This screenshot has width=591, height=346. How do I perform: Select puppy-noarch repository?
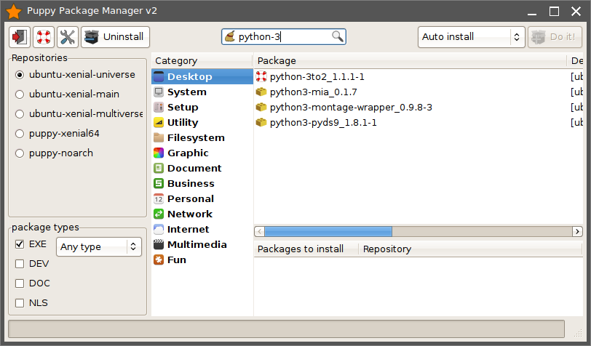coord(20,153)
